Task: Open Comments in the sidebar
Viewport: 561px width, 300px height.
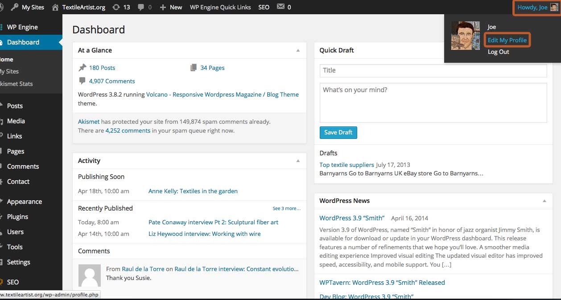Action: (23, 166)
